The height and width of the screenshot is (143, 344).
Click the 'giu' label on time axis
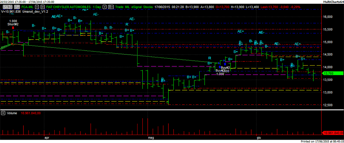(x=258, y=138)
